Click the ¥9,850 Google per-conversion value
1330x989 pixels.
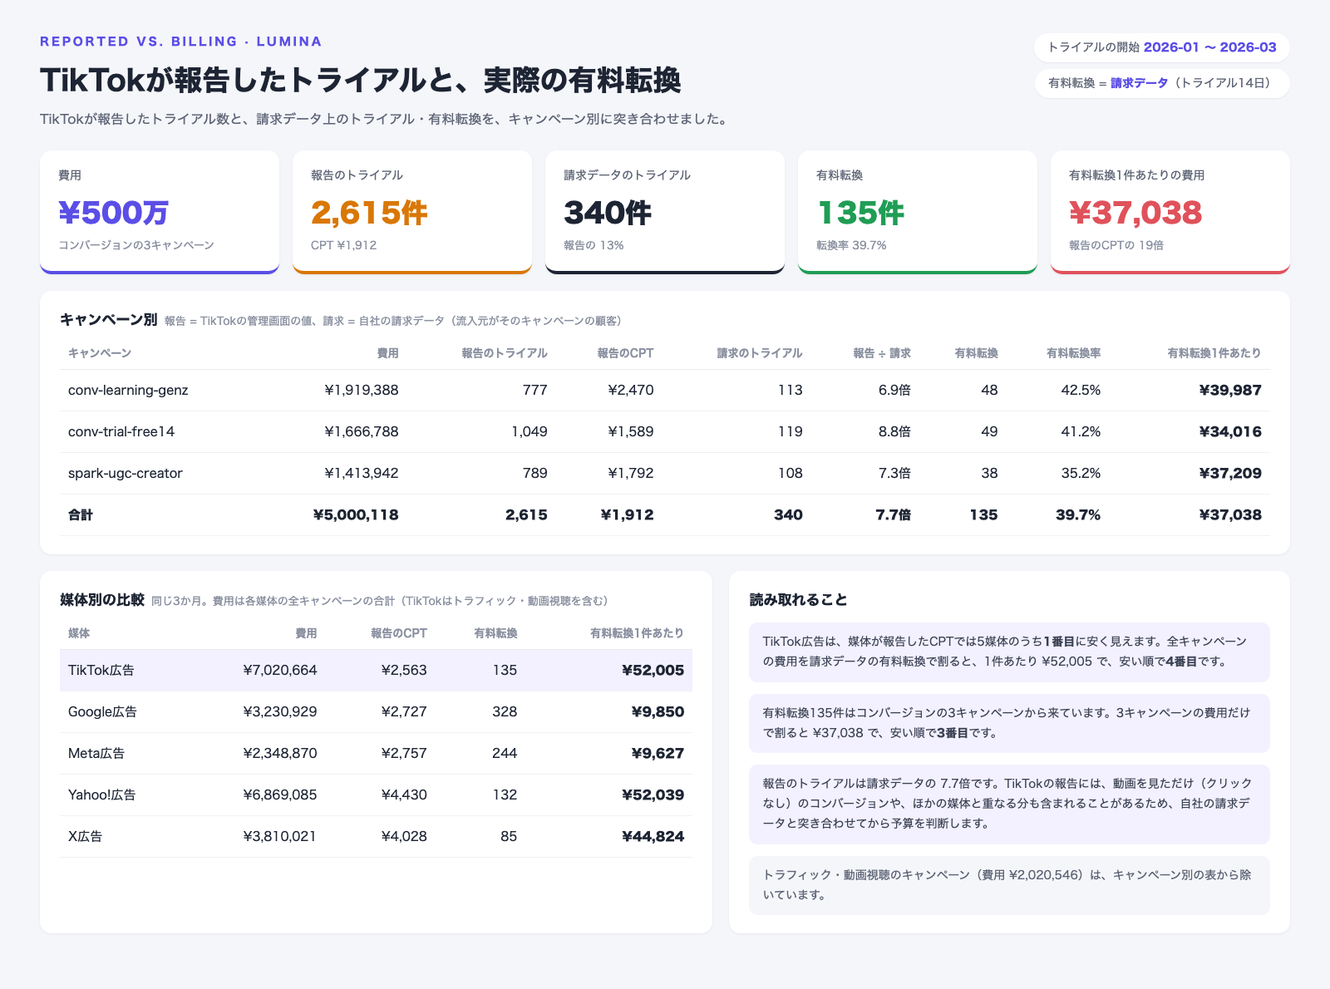click(658, 711)
